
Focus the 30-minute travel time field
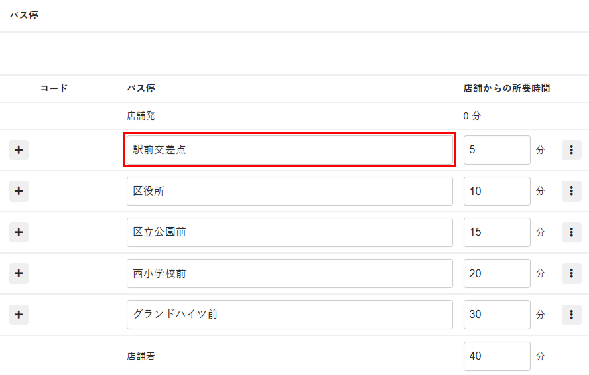497,314
